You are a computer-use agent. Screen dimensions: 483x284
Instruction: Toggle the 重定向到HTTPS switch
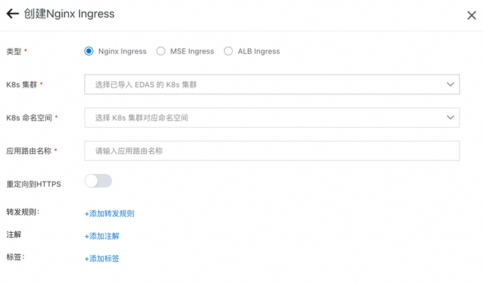pyautogui.click(x=98, y=181)
